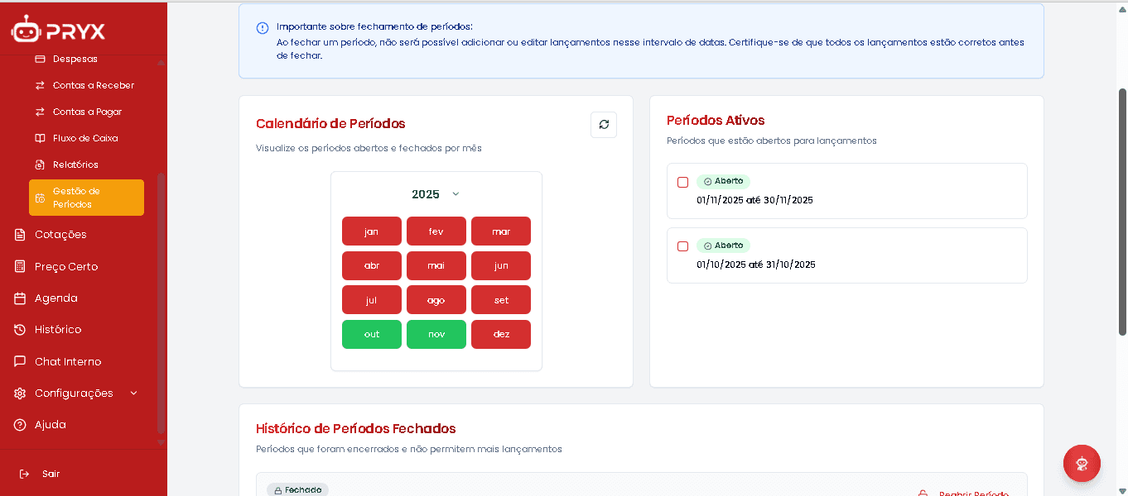
Task: Check the 01/11/2025 period checkbox
Action: [682, 184]
